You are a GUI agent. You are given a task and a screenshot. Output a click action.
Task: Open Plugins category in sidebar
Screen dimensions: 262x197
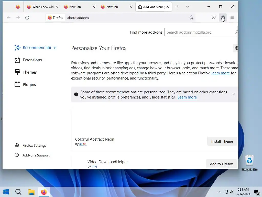tap(25, 84)
